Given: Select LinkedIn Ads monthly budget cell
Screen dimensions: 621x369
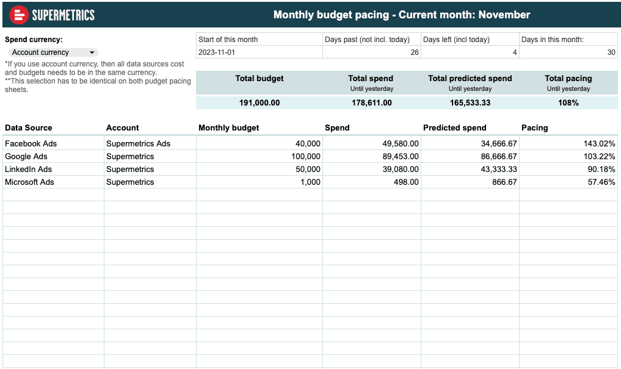Looking at the screenshot, I should [259, 170].
